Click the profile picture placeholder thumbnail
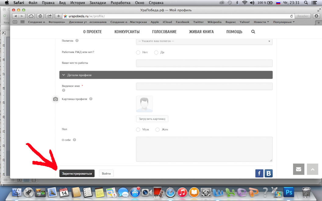This screenshot has height=201, width=322. click(x=144, y=104)
